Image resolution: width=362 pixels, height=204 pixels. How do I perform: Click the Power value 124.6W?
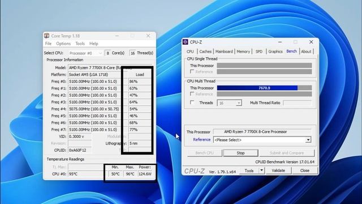pos(145,174)
